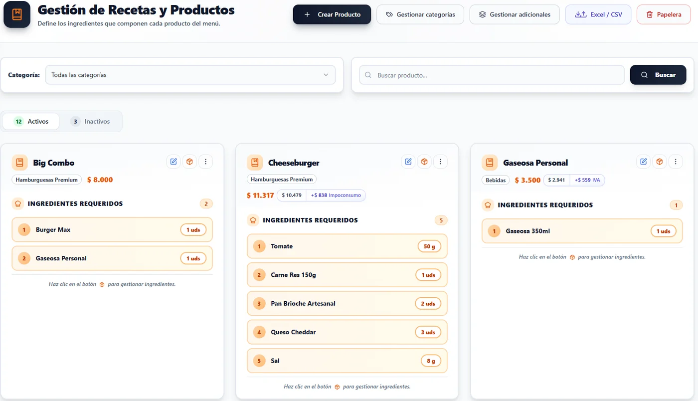
Task: Click the Buscar search button
Action: pyautogui.click(x=658, y=75)
